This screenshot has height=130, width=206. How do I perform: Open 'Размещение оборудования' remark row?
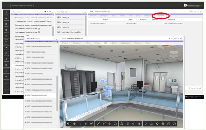98,23
